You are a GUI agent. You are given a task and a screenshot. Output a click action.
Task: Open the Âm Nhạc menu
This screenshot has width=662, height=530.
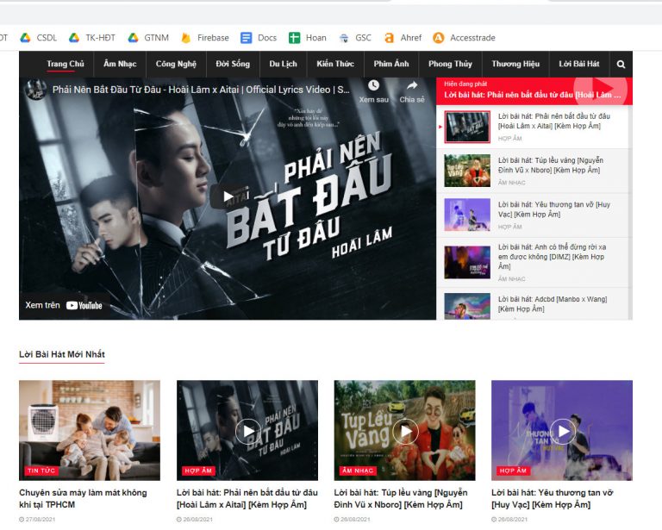(120, 64)
